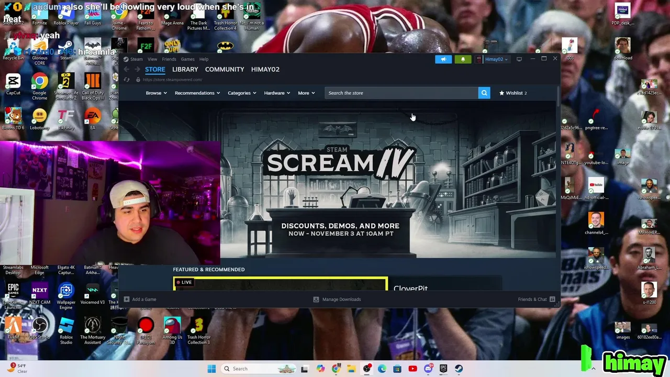Open Discord from the taskbar
This screenshot has width=670, height=377.
[x=428, y=369]
